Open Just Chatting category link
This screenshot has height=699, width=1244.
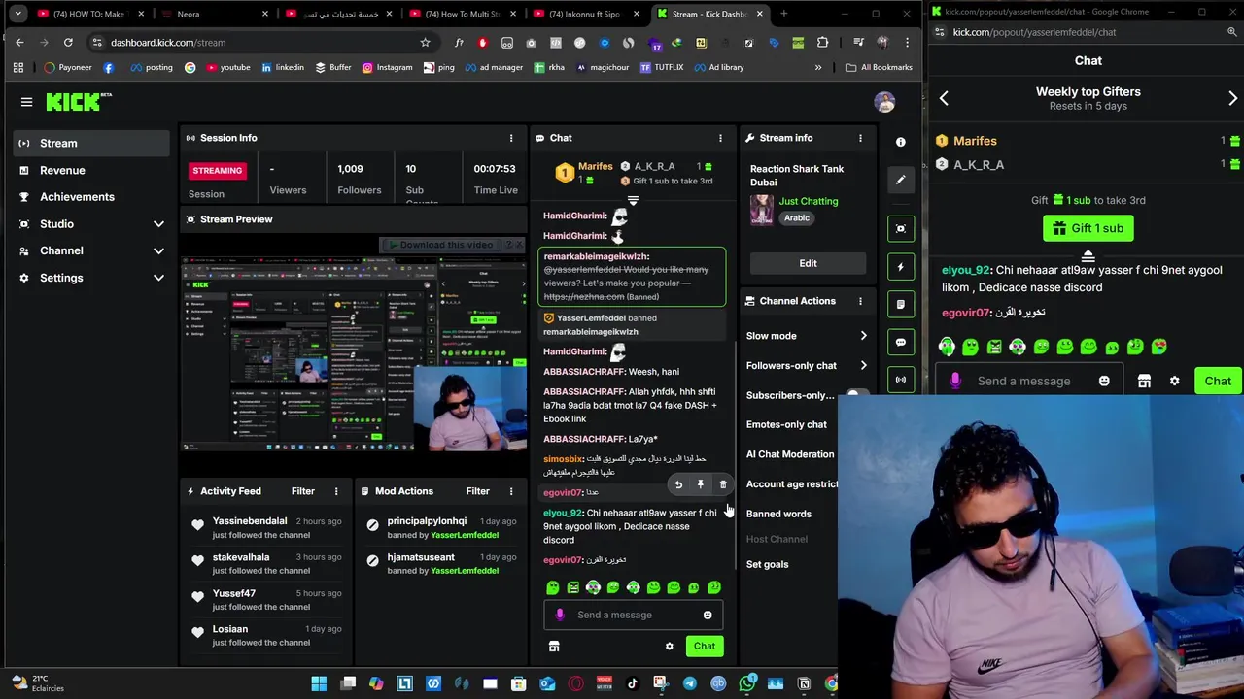tap(809, 201)
